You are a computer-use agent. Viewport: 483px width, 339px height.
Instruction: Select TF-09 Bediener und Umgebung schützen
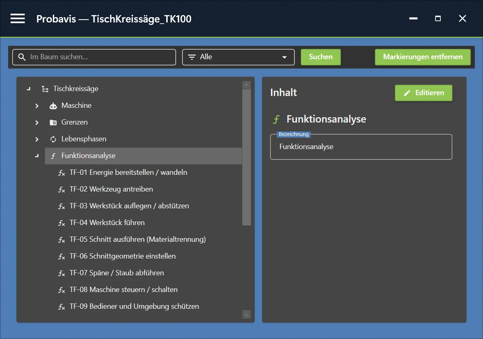(x=134, y=306)
